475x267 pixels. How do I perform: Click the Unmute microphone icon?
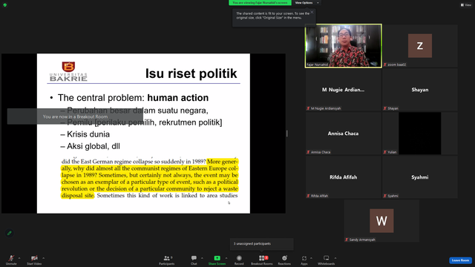11,258
